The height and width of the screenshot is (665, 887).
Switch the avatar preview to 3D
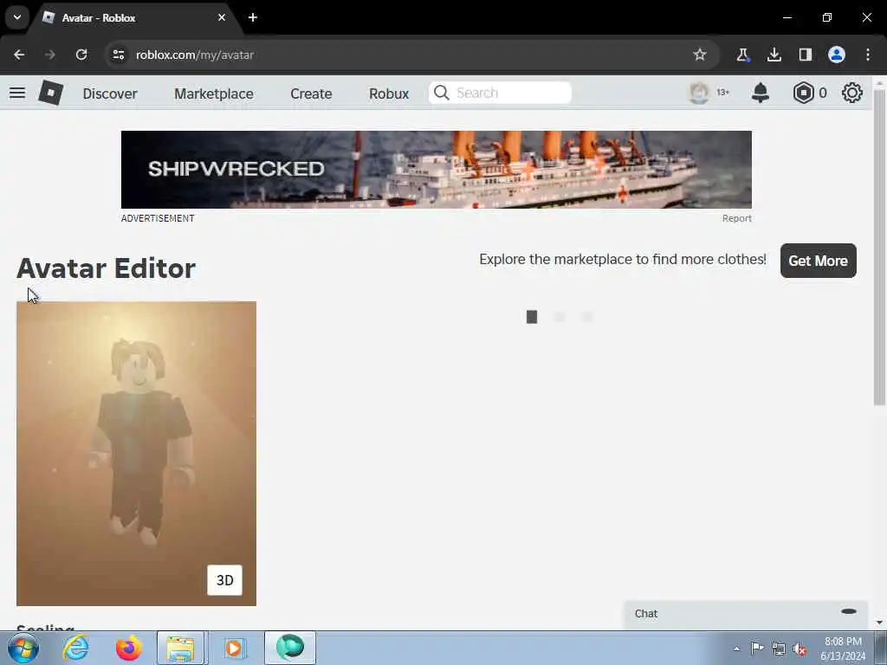coord(224,580)
